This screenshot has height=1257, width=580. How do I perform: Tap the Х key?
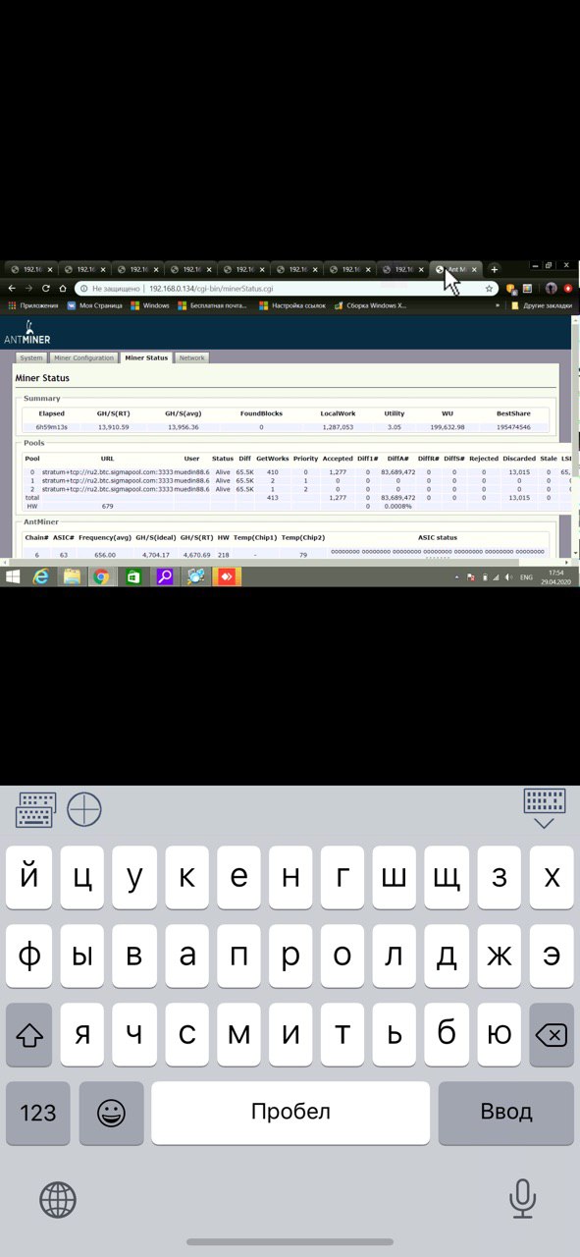pyautogui.click(x=552, y=877)
